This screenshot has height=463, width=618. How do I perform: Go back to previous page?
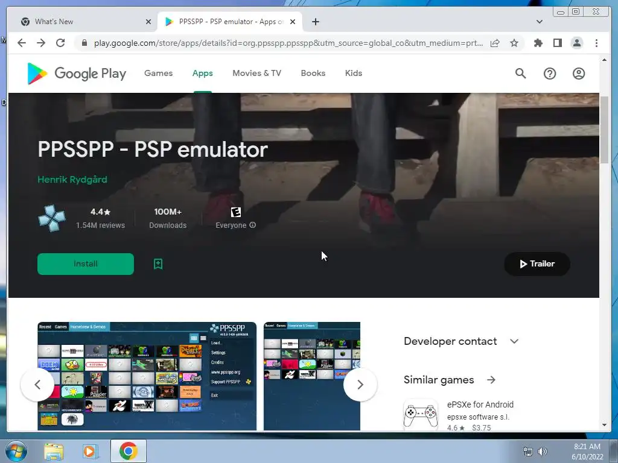point(22,43)
